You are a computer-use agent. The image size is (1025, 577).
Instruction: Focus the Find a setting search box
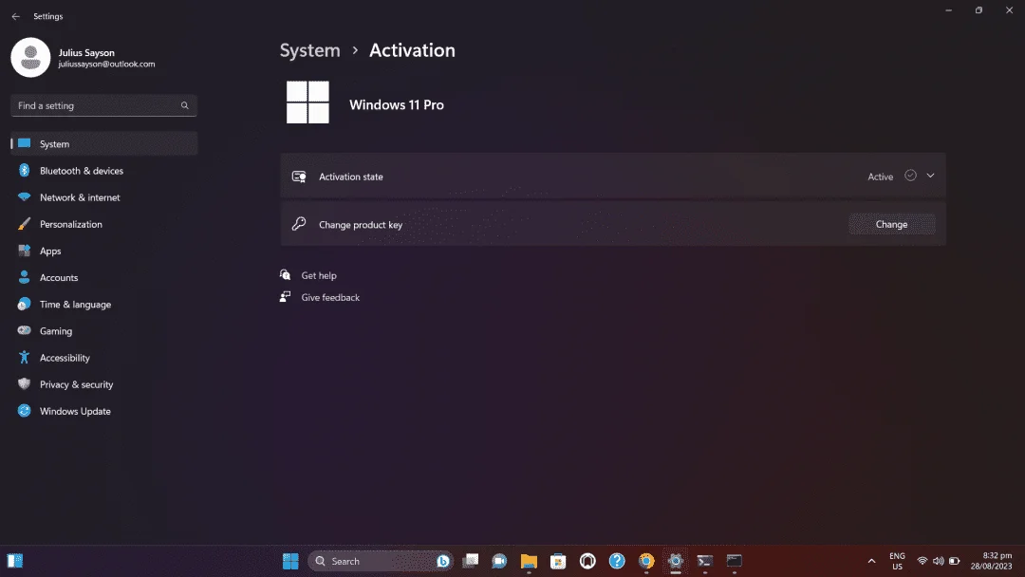(x=104, y=105)
